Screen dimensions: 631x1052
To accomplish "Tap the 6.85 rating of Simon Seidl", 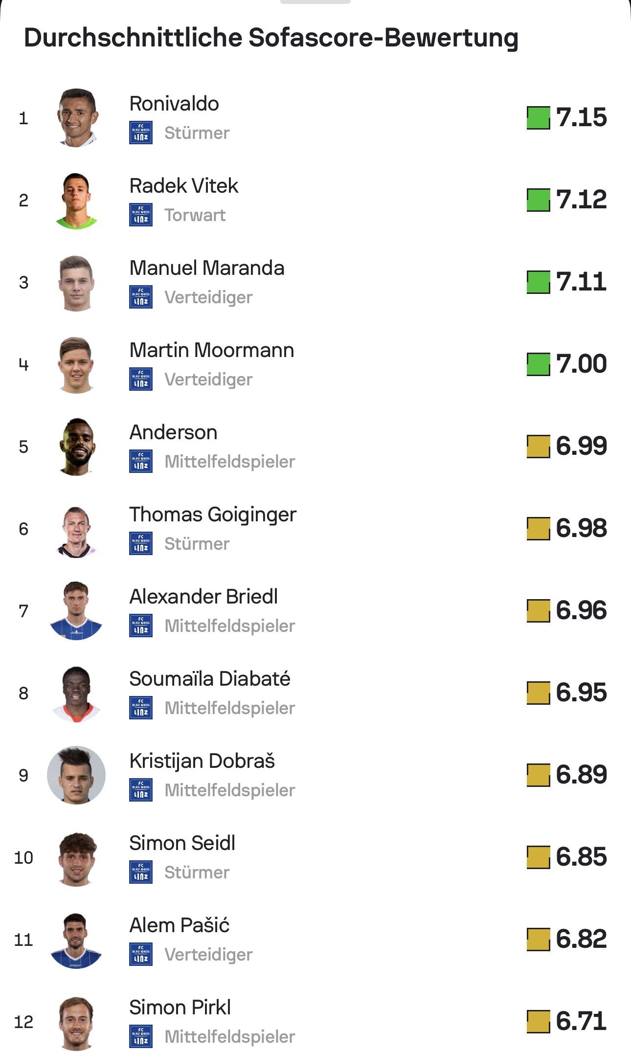I will click(x=581, y=857).
